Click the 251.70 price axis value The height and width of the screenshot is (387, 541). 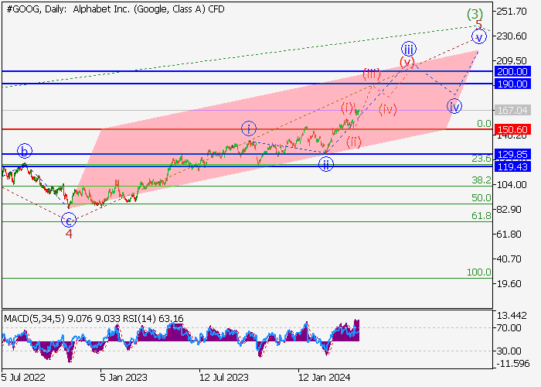click(512, 12)
